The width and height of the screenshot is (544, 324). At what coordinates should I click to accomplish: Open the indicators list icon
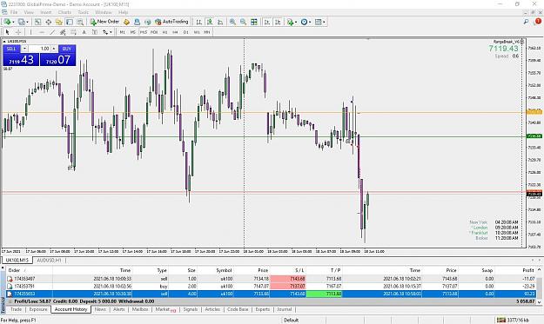290,22
